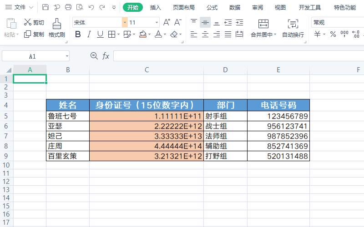Decrease indent icon

[228, 22]
